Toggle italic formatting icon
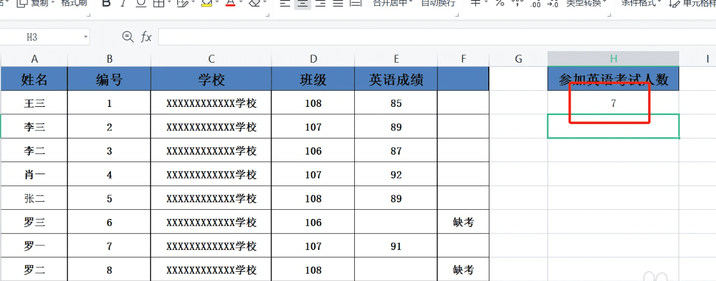Screen dimensions: 716x281 (123, 3)
